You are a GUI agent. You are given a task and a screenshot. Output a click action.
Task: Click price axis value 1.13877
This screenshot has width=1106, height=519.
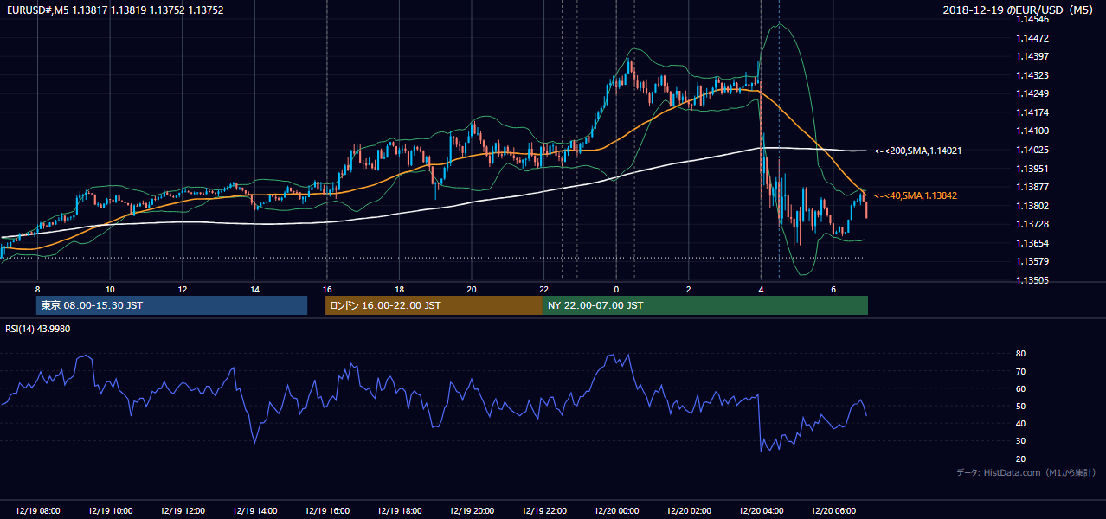click(1032, 187)
